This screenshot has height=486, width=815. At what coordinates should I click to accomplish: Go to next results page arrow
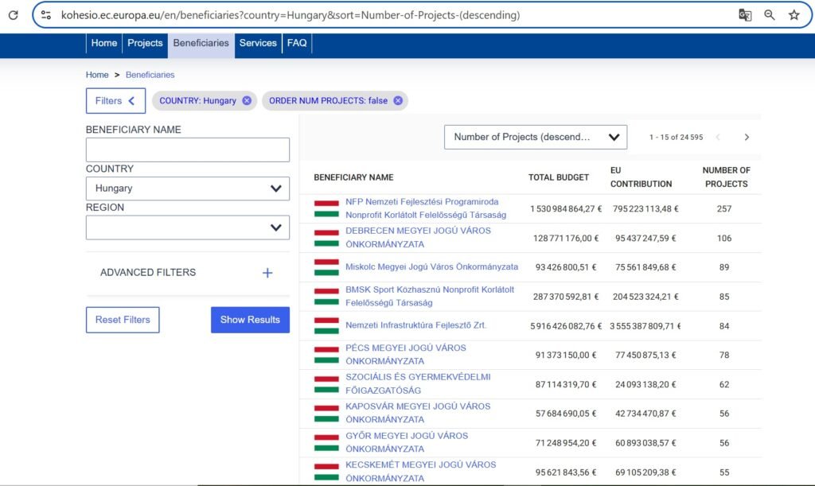click(747, 137)
